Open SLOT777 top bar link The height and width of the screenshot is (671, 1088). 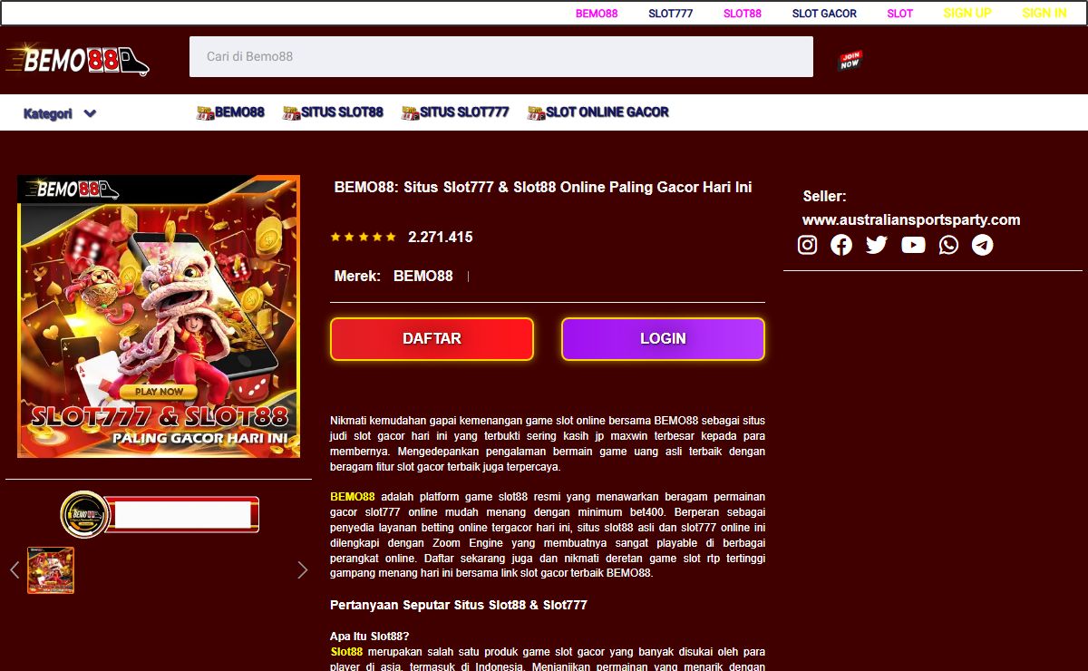[671, 14]
